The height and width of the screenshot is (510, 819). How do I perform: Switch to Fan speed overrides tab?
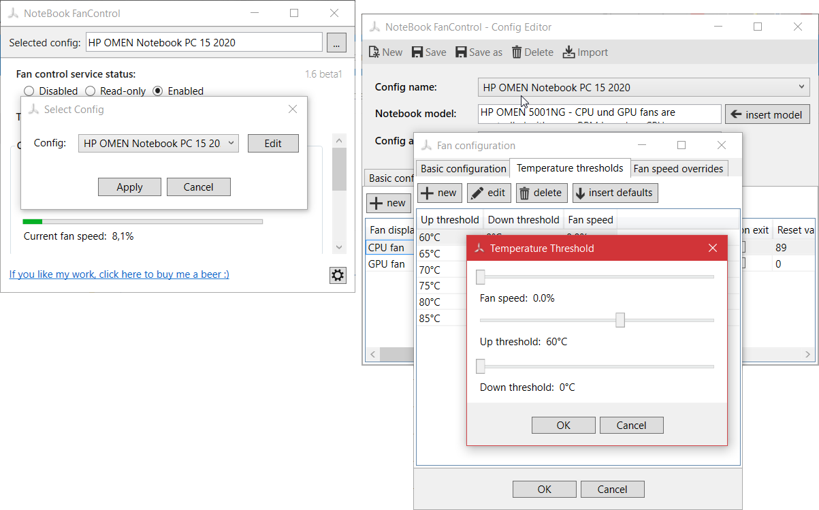click(x=678, y=169)
